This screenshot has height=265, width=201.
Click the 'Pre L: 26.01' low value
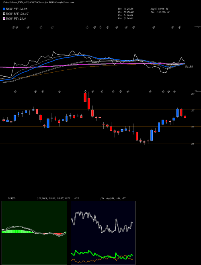125,15
